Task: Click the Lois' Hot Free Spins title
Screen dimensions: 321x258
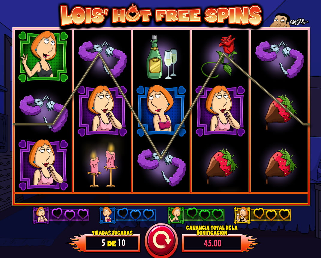Action: [161, 15]
